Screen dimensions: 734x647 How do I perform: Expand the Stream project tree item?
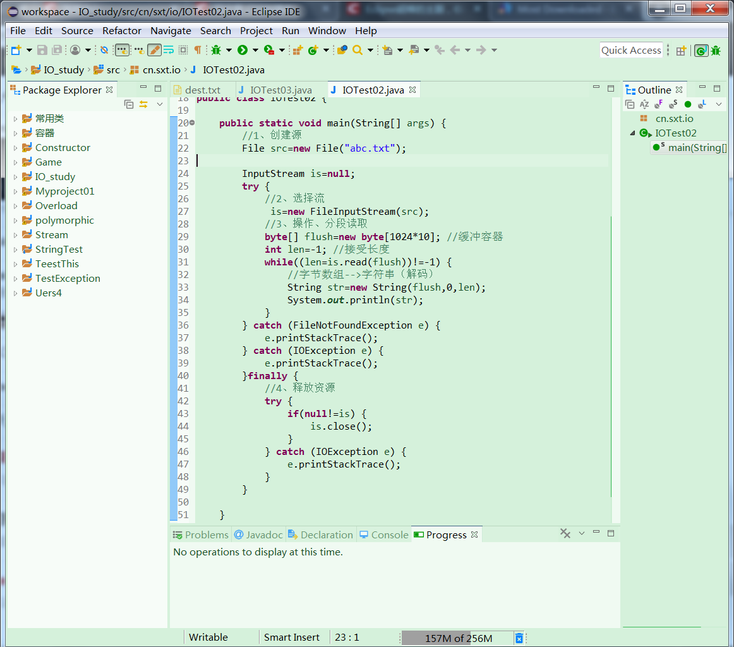(x=15, y=234)
